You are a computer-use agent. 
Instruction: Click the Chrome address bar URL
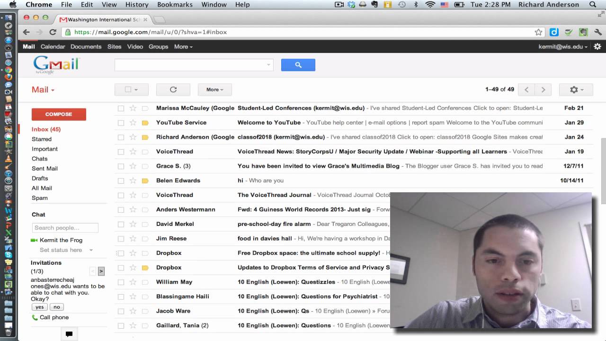151,32
